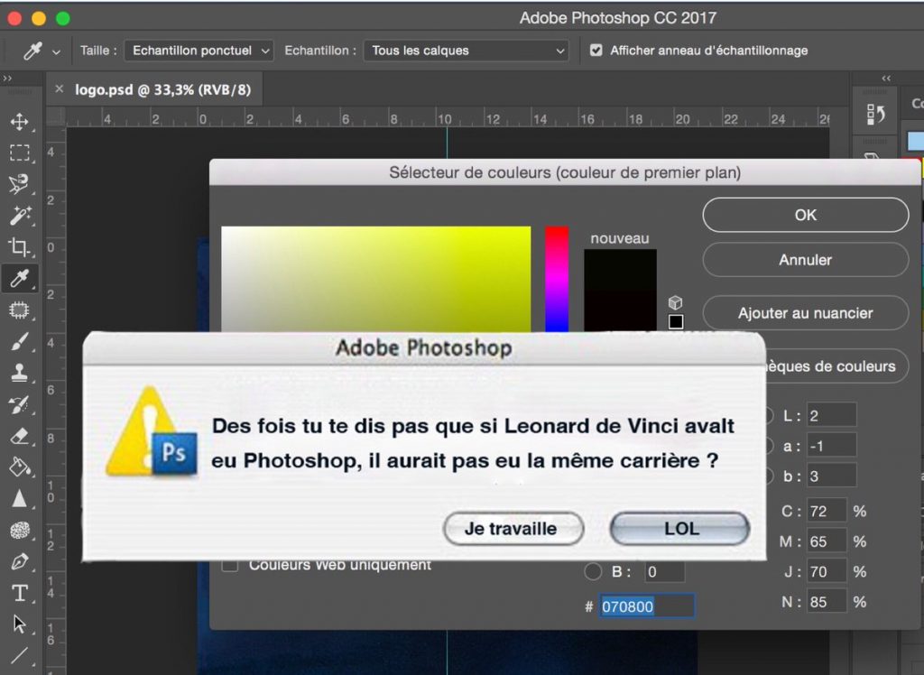Viewport: 924px width, 675px height.
Task: Select the Sharpen triangle tool
Action: (20, 499)
